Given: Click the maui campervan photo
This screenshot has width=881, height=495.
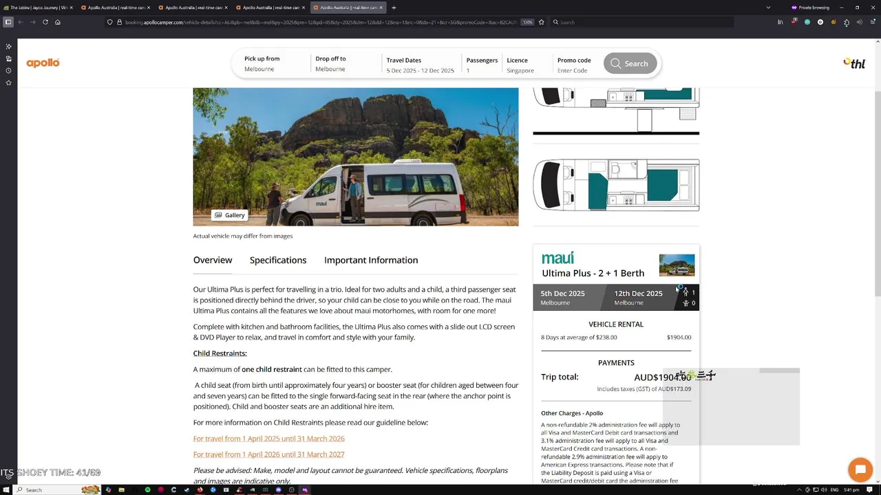Looking at the screenshot, I should pos(356,157).
